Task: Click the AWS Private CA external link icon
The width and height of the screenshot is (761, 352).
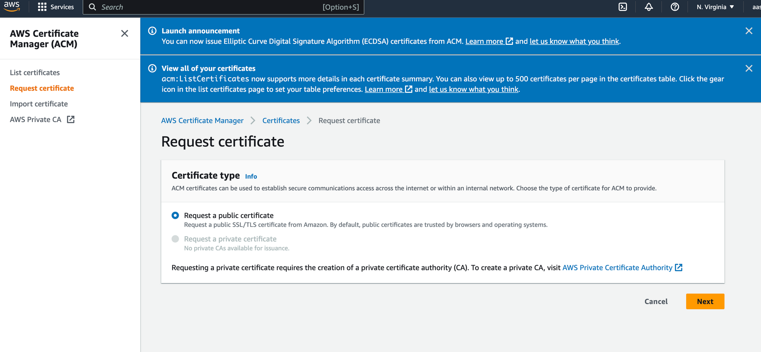Action: pos(71,119)
